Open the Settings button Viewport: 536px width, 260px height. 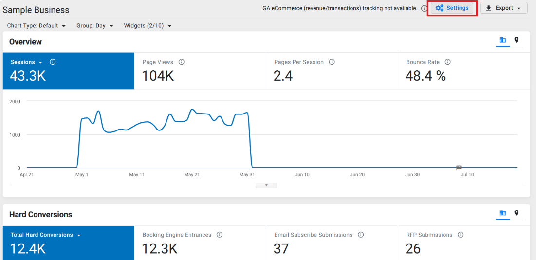(x=452, y=8)
